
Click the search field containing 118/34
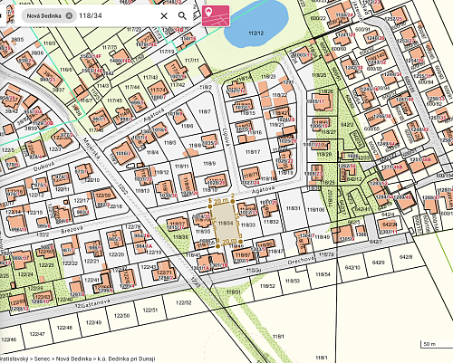tap(118, 15)
